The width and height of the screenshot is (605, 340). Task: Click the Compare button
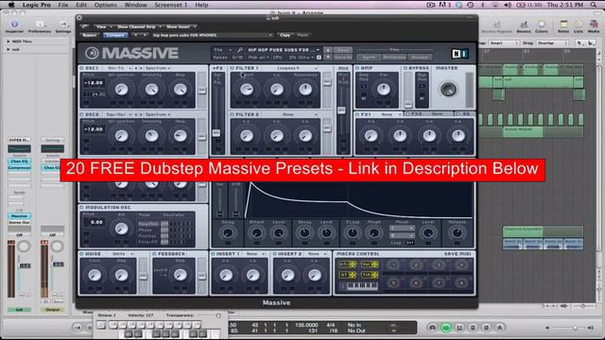(115, 35)
